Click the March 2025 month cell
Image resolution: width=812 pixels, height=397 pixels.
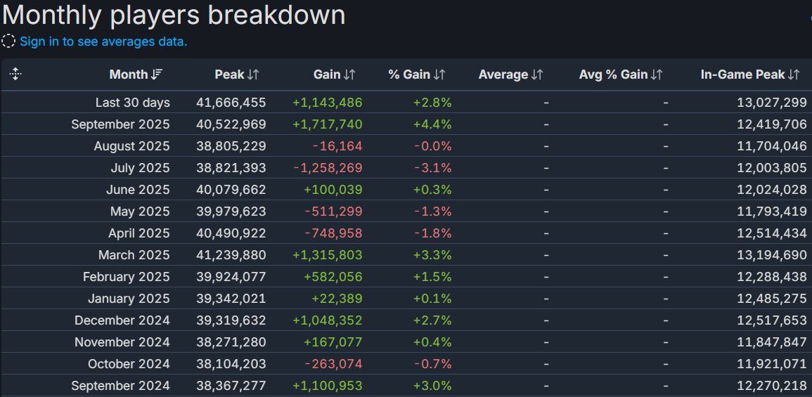coord(134,255)
